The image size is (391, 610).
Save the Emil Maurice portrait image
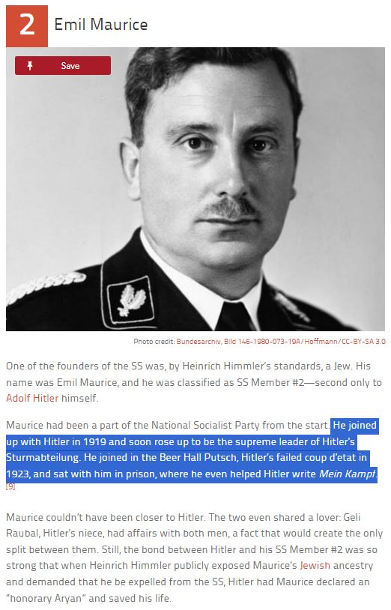[63, 65]
